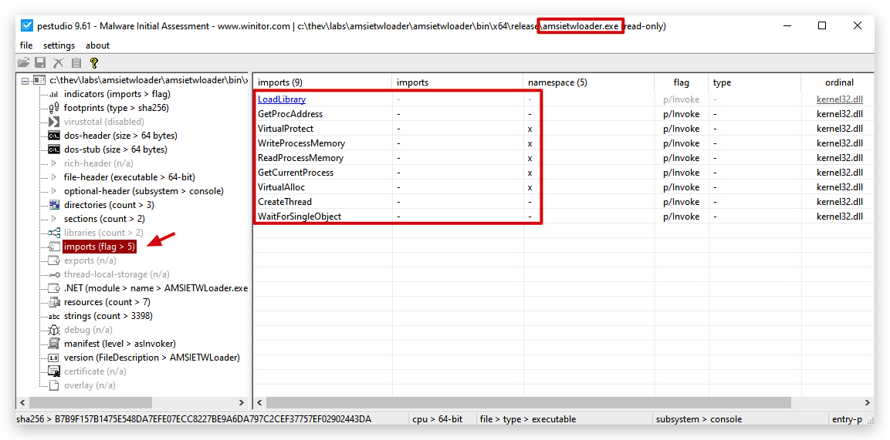Click p/Invoke flag in CreateThread row
The height and width of the screenshot is (440, 890).
tap(681, 202)
